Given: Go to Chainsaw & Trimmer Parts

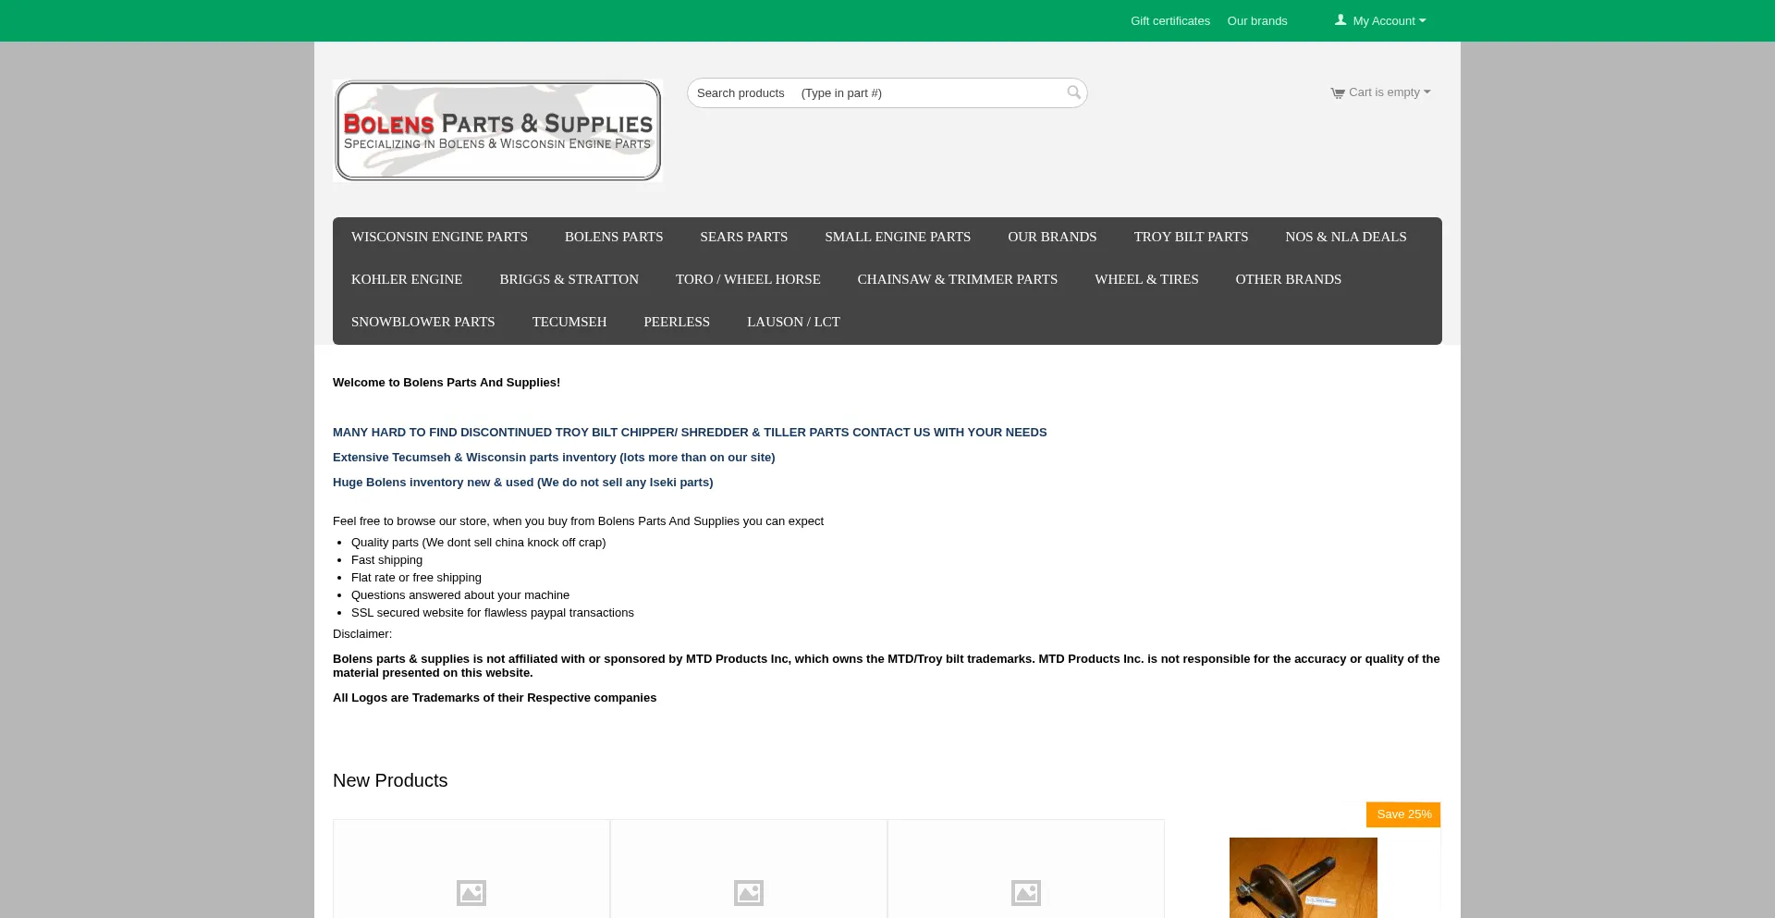Looking at the screenshot, I should (957, 280).
